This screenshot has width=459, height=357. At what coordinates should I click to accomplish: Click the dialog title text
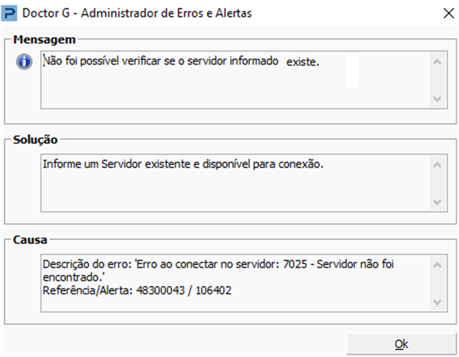(x=137, y=14)
